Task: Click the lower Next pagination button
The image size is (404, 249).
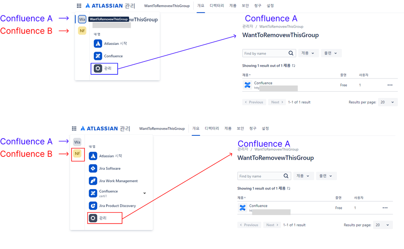Action: 272,225
